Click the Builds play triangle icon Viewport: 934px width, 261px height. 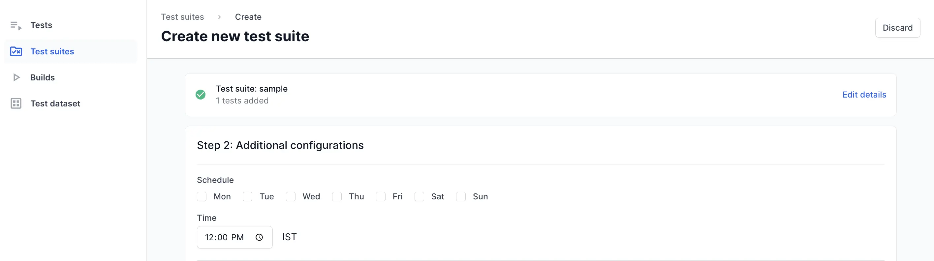tap(16, 77)
